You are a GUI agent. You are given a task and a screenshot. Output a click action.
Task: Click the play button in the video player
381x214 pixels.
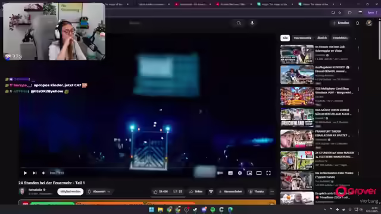click(x=25, y=173)
